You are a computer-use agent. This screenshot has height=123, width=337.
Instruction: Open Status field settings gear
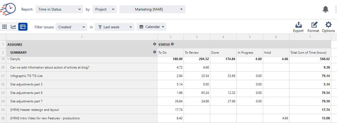(172, 44)
